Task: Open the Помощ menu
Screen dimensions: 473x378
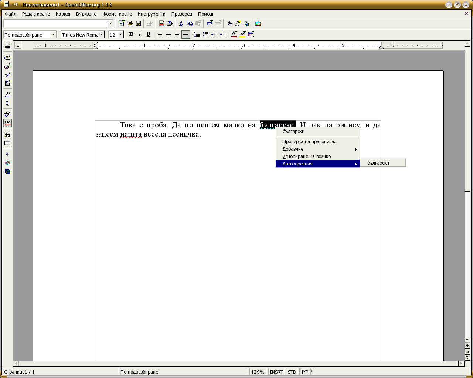Action: pyautogui.click(x=205, y=14)
